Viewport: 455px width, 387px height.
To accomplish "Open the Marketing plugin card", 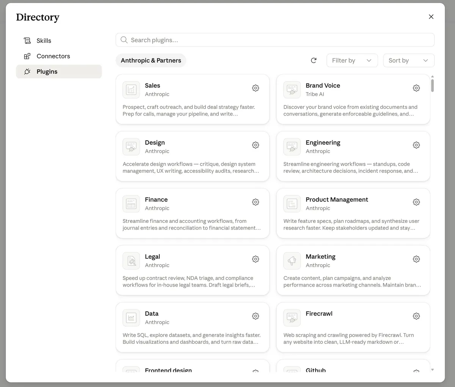I will (353, 270).
